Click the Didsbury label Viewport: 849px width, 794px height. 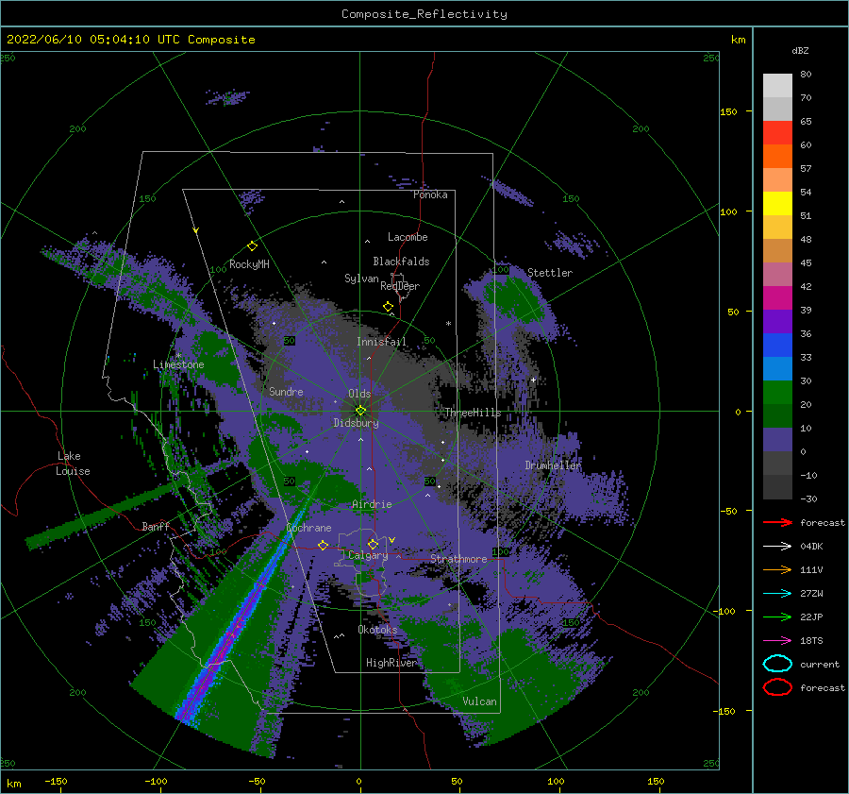(356, 423)
